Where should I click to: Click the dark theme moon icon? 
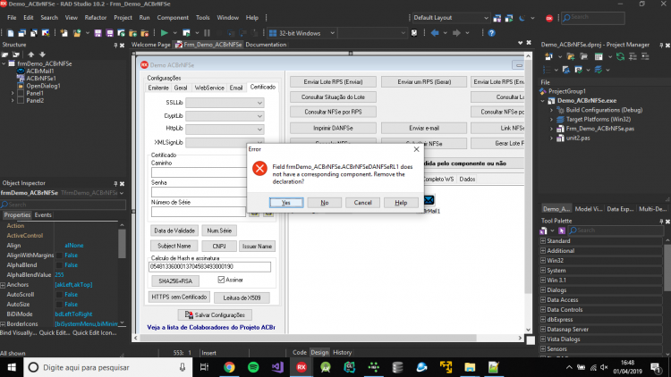522,18
